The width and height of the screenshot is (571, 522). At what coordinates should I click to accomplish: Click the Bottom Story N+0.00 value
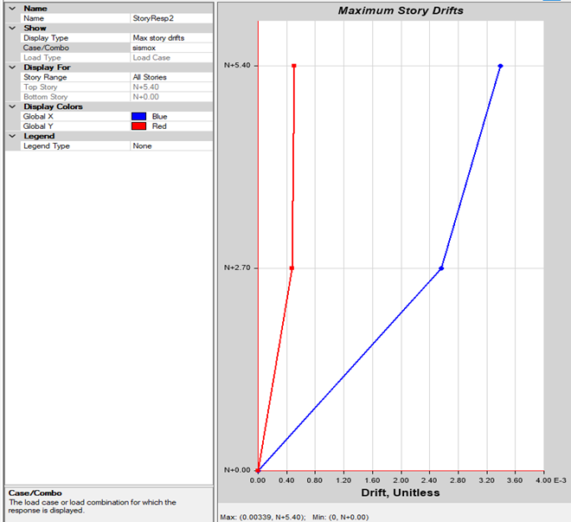[x=170, y=97]
